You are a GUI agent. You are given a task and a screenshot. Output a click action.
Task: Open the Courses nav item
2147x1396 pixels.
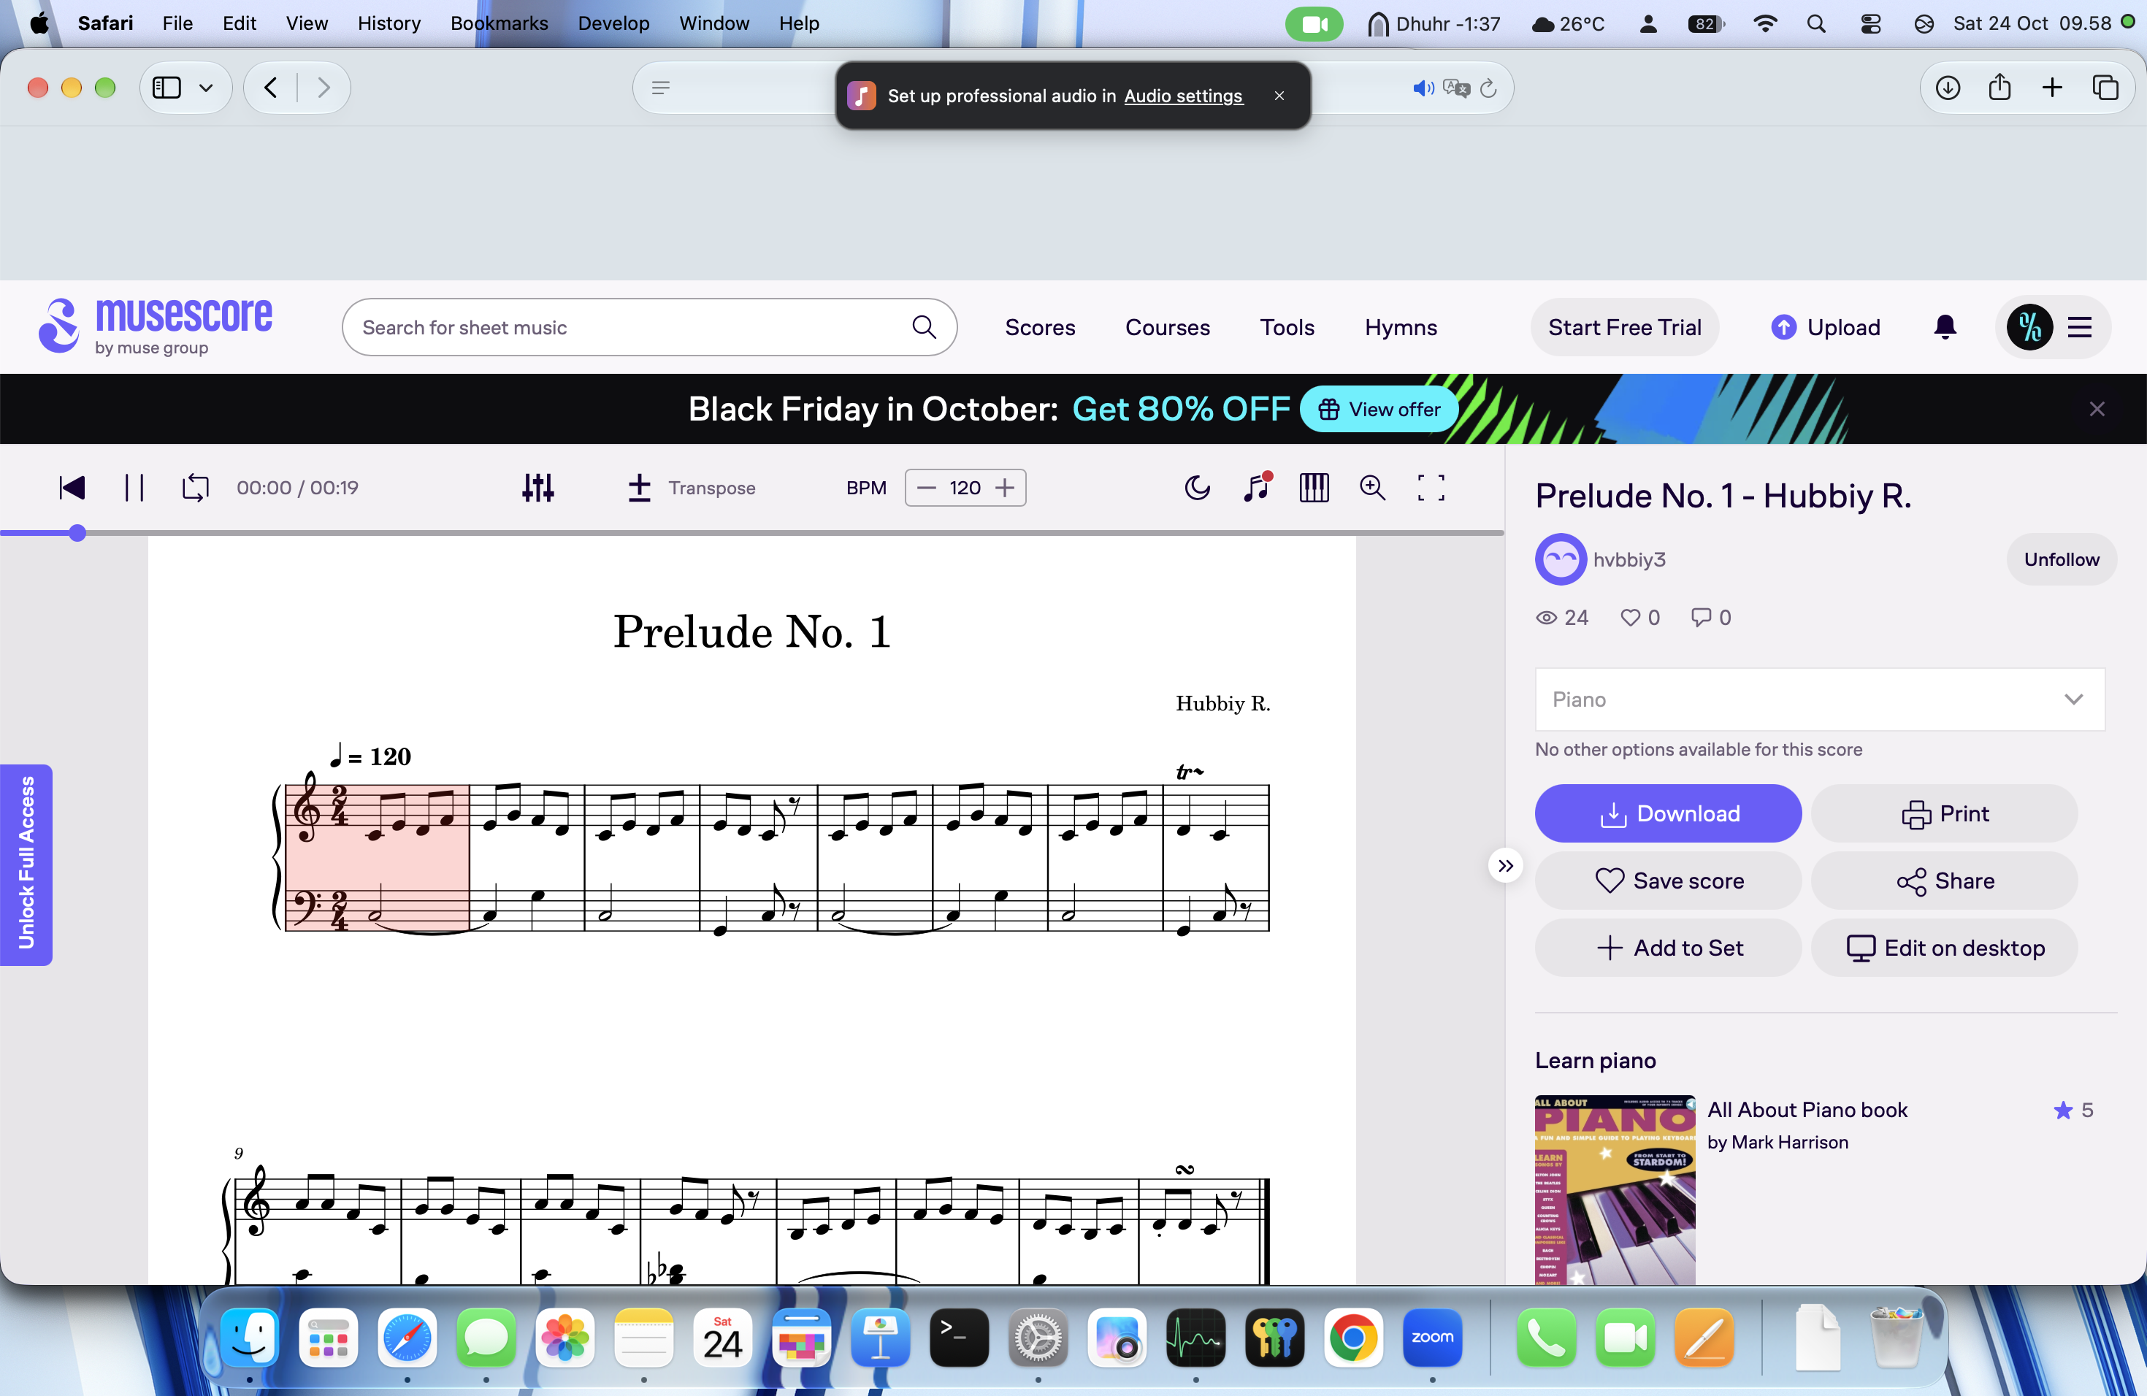[1167, 327]
